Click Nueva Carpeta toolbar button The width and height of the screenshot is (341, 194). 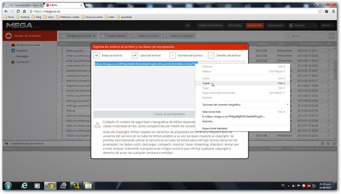coord(114,36)
